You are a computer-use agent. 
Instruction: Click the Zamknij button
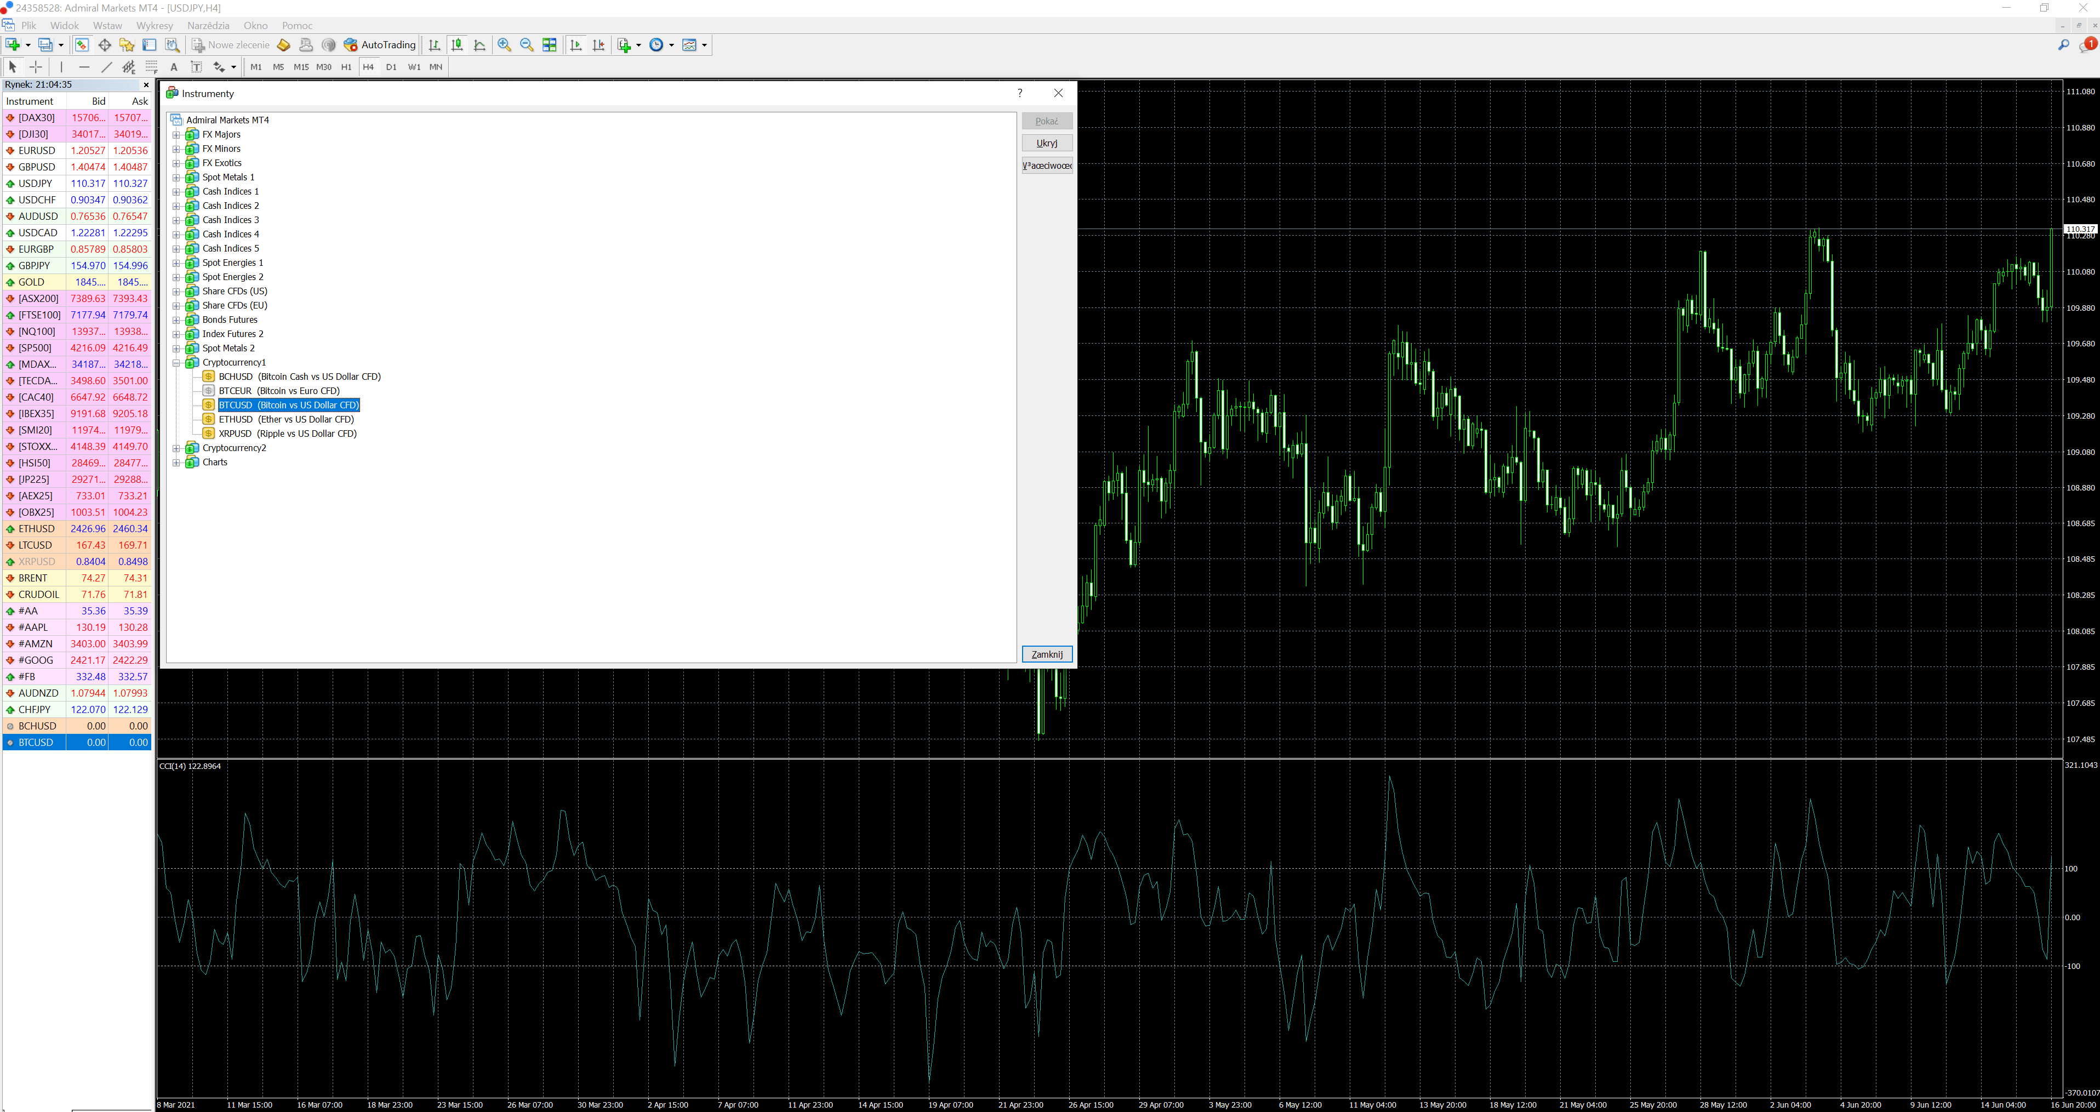click(1047, 654)
